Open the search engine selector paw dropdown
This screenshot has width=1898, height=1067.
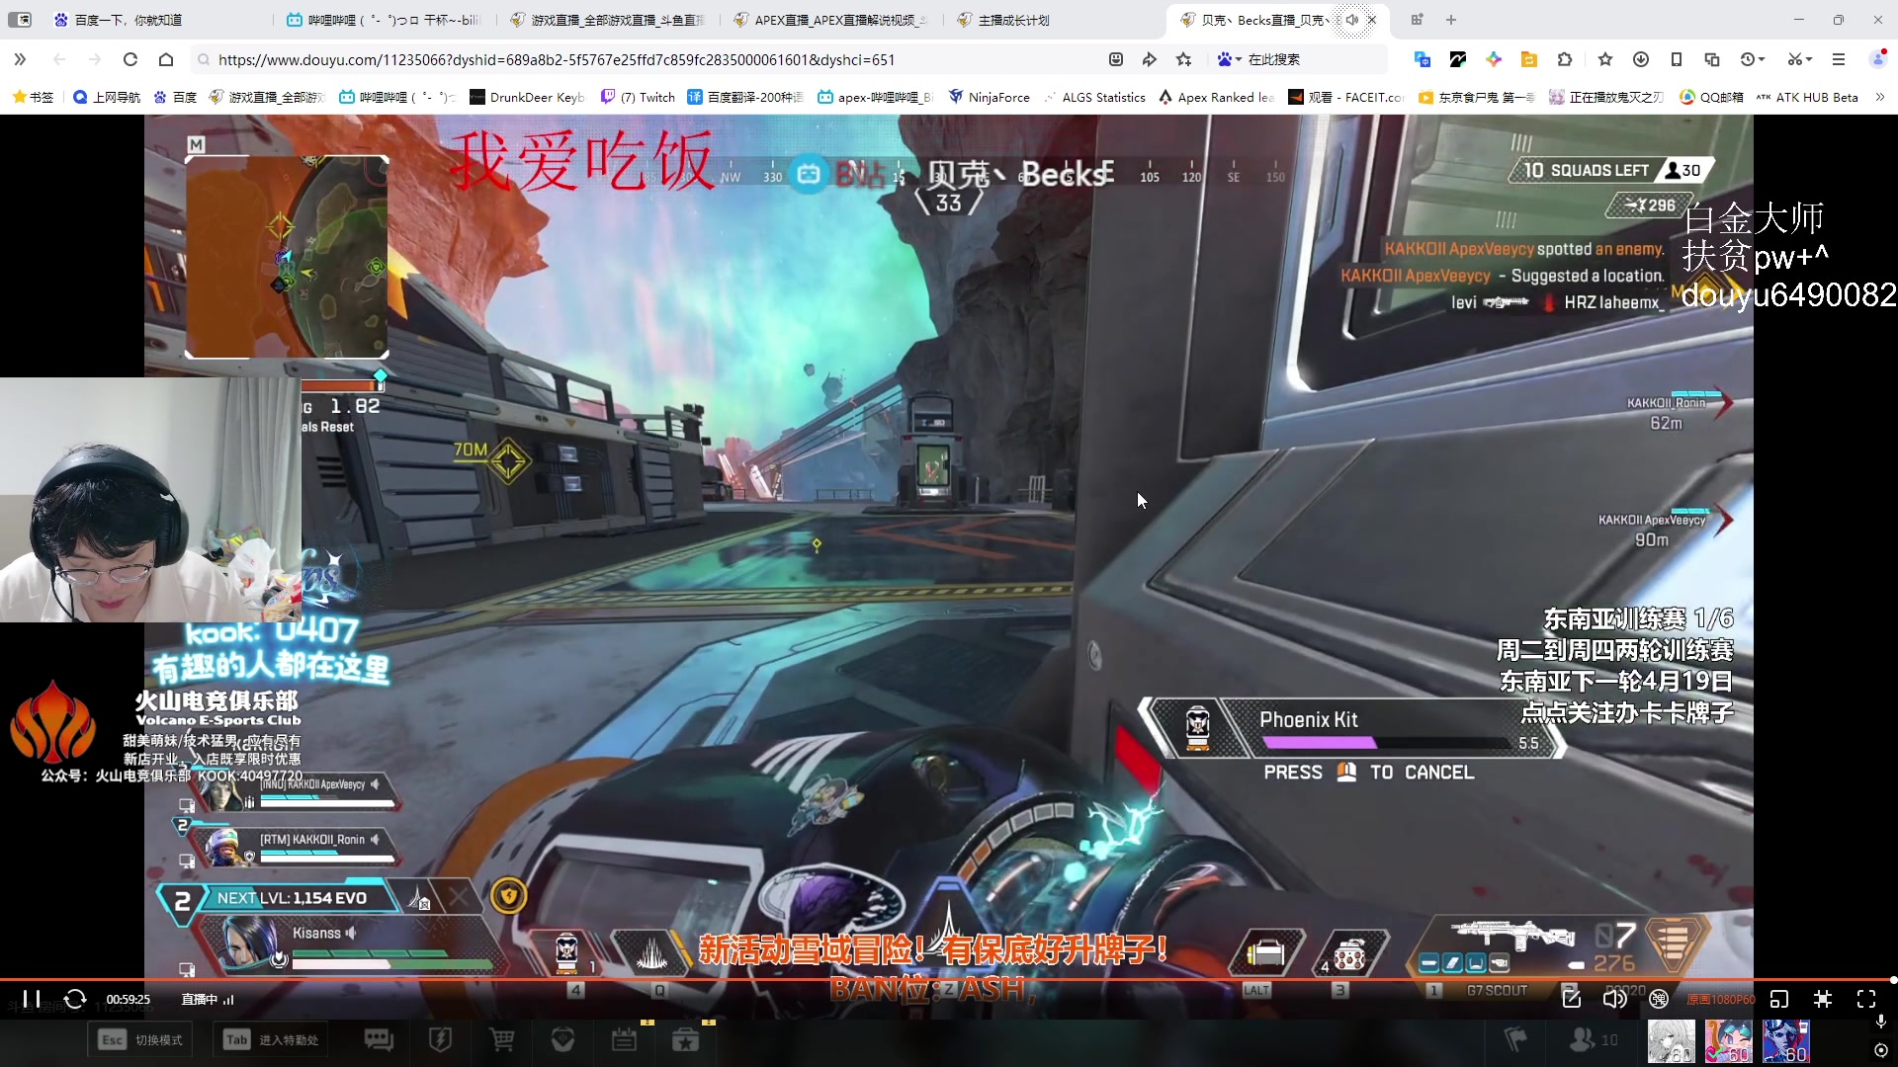1229,59
